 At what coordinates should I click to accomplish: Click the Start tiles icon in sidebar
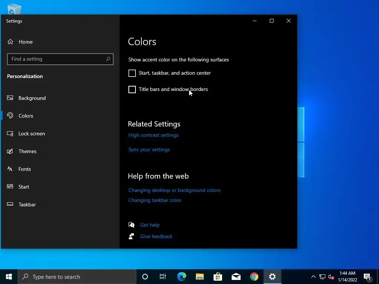10,186
